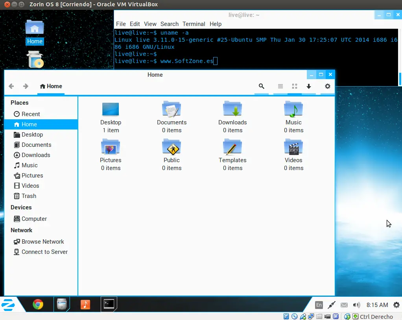
Task: Open the Templates folder
Action: 232,147
